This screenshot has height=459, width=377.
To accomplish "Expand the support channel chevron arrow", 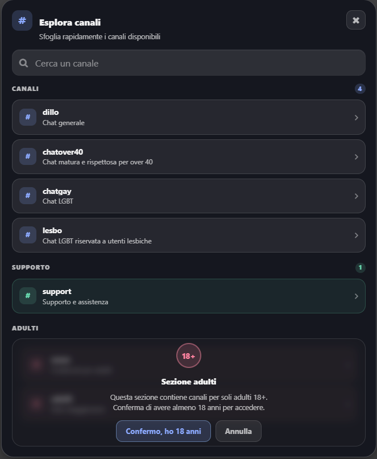I will (356, 296).
